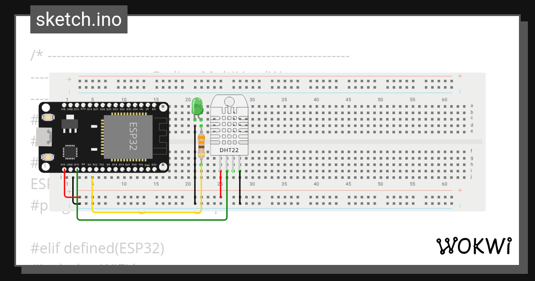Open the sketch.ino tab

[78, 19]
